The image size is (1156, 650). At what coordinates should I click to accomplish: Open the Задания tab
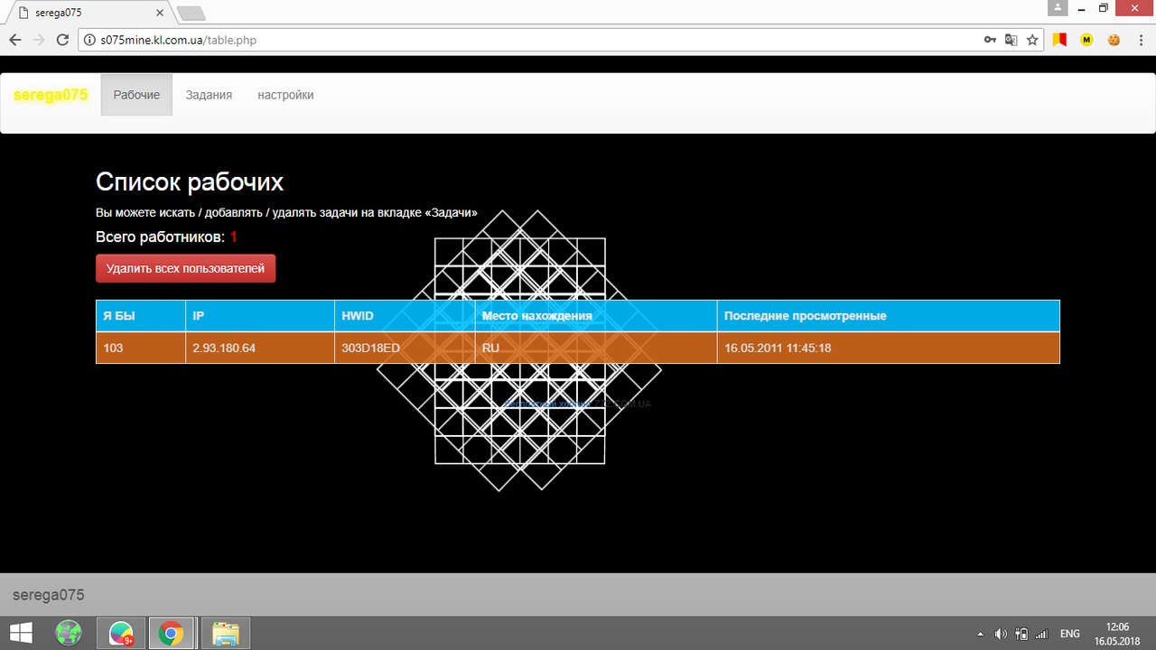209,95
